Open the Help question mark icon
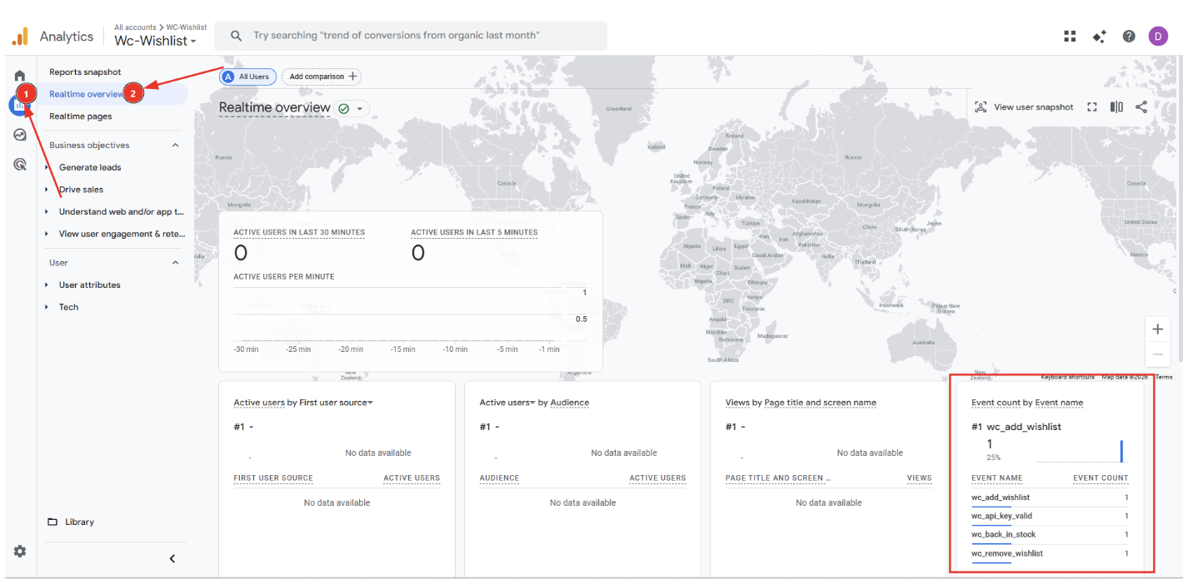 click(x=1129, y=36)
